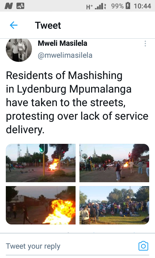The image size is (155, 258).
Task: Tap the 99% battery percentage text
Action: (x=117, y=6)
